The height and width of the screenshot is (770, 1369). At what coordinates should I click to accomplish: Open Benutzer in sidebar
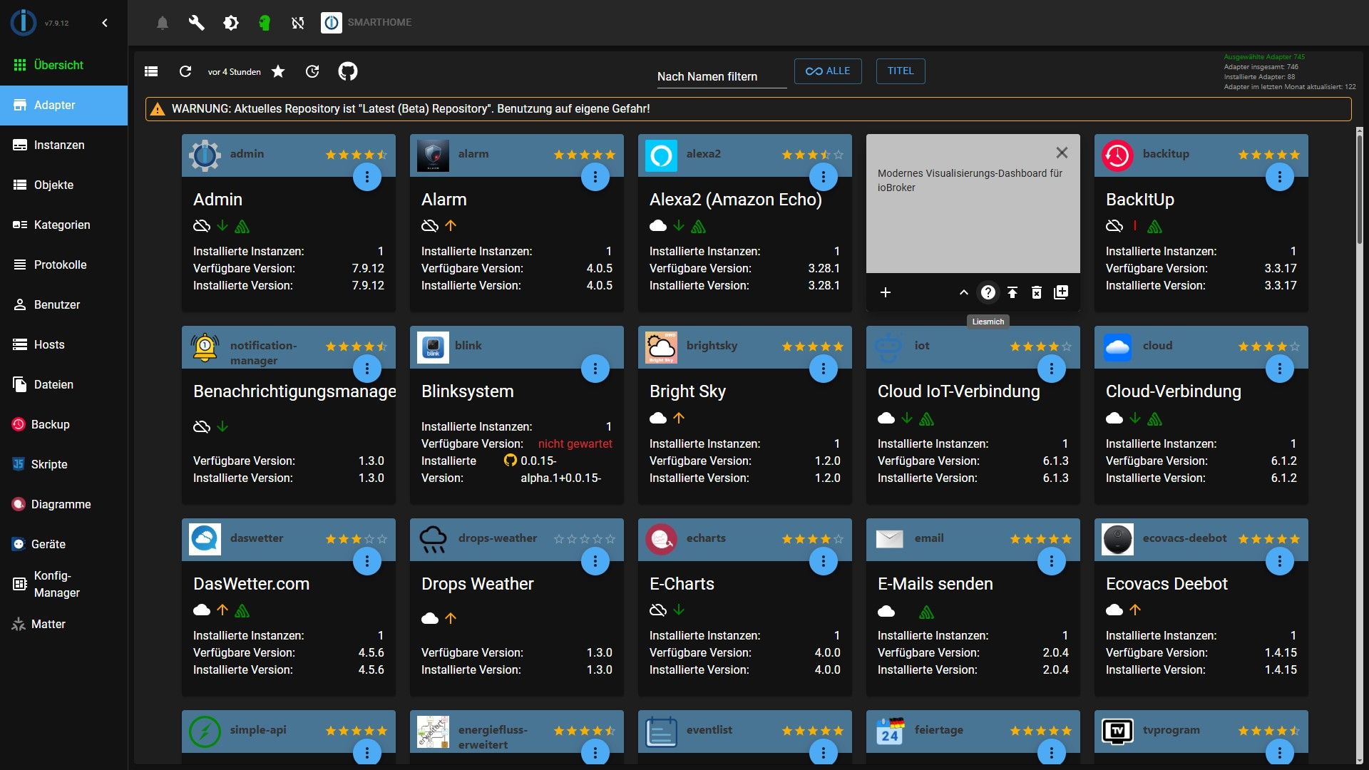tap(64, 304)
